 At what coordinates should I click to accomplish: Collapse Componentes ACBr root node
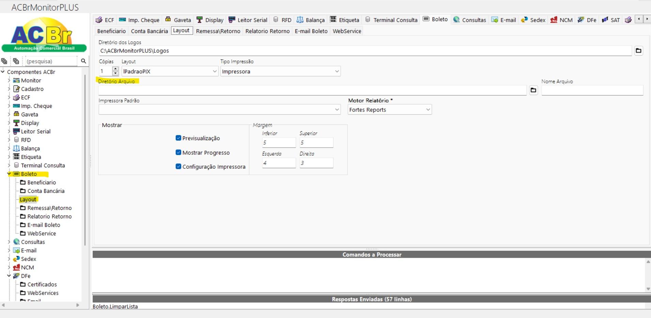(x=3, y=72)
